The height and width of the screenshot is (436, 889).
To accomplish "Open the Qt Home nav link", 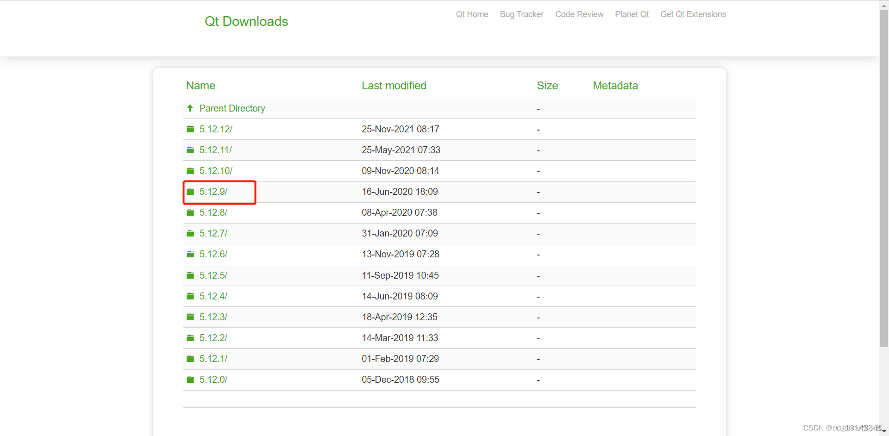I will coord(472,14).
